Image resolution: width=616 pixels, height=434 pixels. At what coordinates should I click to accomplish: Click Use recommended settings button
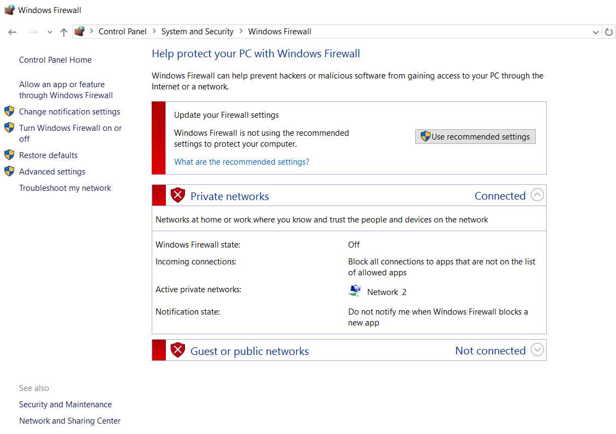point(475,136)
